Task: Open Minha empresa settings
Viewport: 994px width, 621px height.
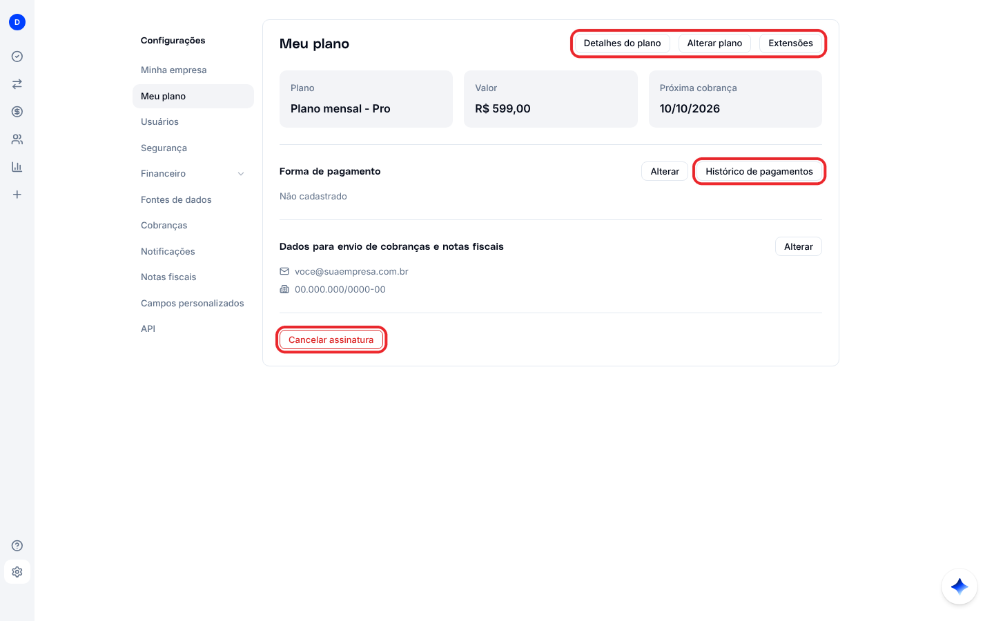Action: click(x=193, y=70)
